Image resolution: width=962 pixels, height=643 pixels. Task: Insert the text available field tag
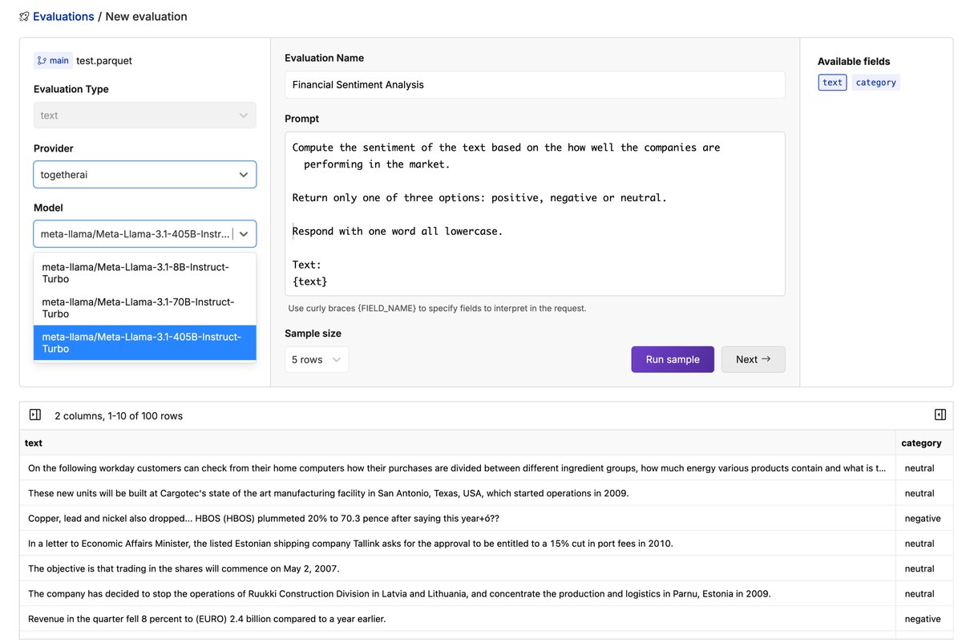[x=832, y=83]
